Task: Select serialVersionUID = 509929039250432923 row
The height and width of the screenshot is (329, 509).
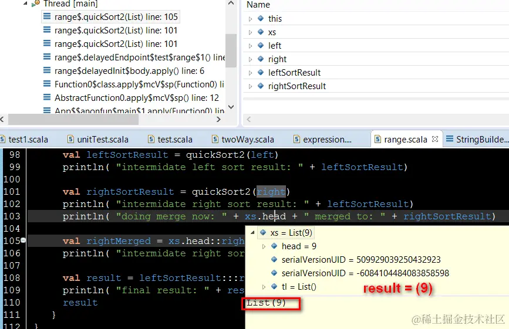Action: (x=356, y=260)
